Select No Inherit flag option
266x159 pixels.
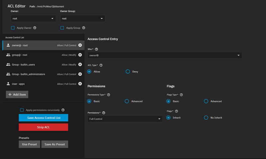point(206,118)
